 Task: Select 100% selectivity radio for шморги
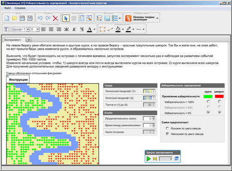219,101
